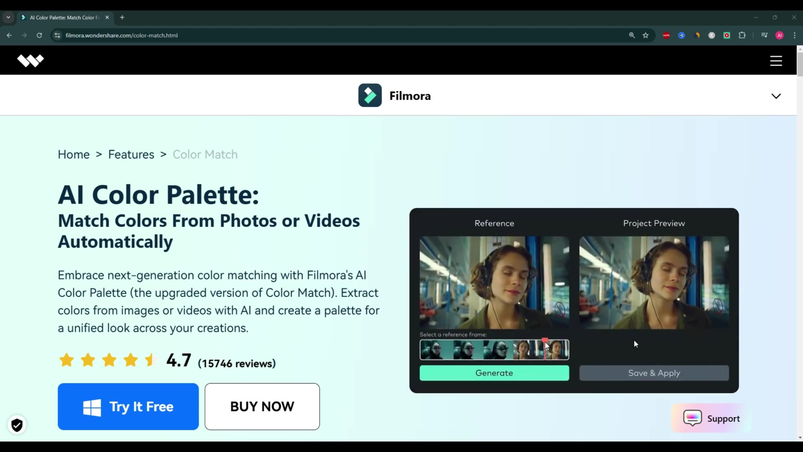This screenshot has height=452, width=803.
Task: Click the orange-and-navy extension icon
Action: tap(697, 35)
